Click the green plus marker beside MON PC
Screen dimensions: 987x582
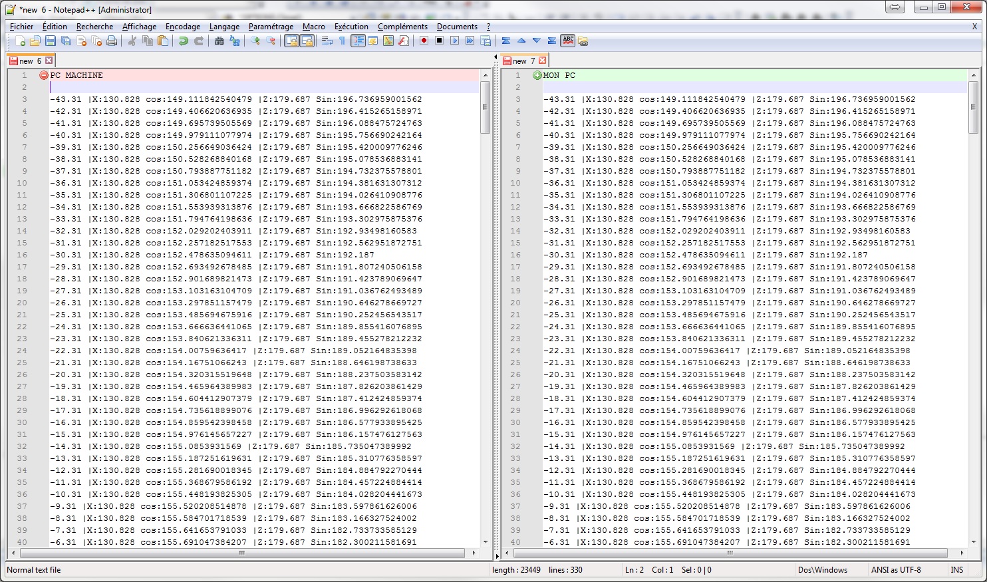537,75
